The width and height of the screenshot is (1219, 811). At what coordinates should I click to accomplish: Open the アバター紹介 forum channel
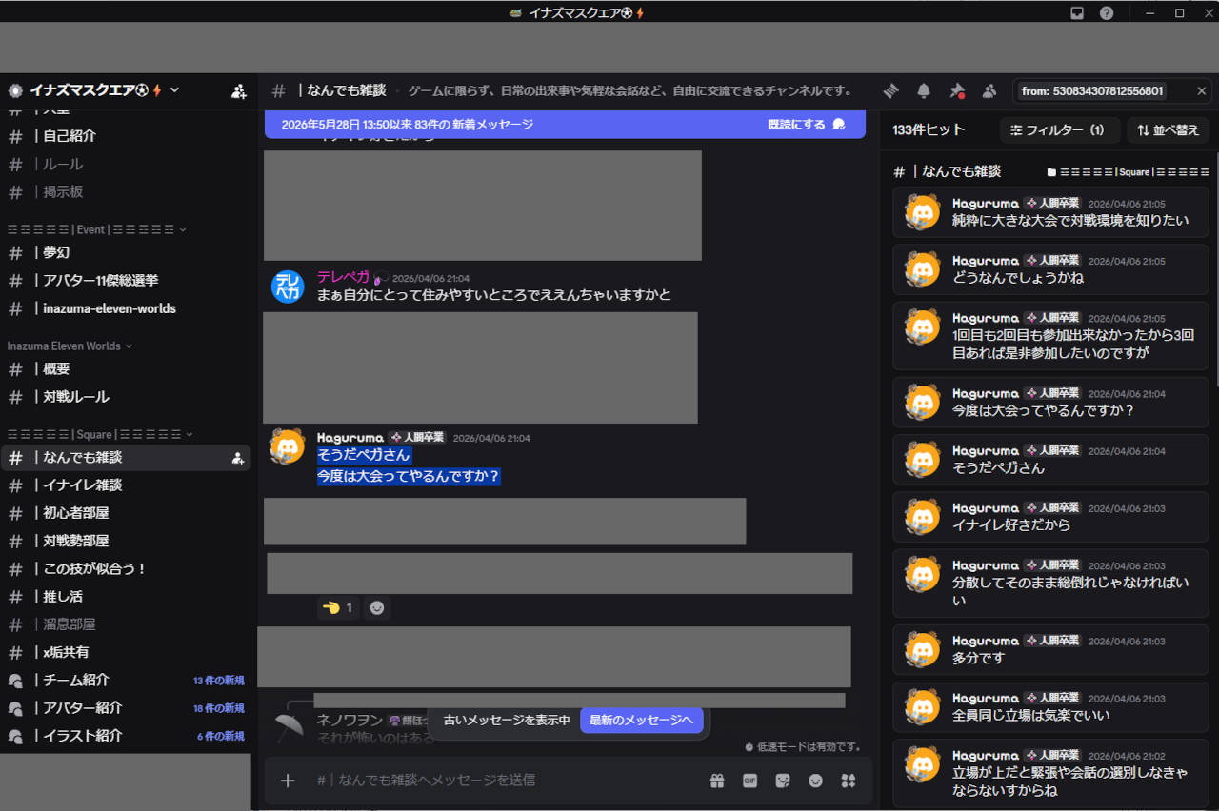(126, 708)
